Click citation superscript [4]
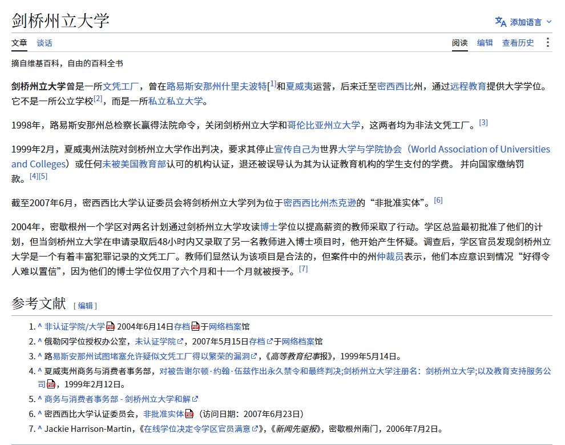The image size is (565, 445). tap(34, 176)
